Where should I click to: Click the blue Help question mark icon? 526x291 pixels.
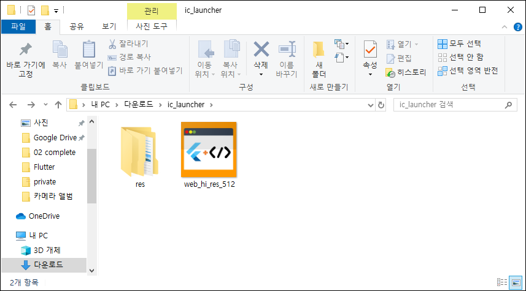(517, 27)
